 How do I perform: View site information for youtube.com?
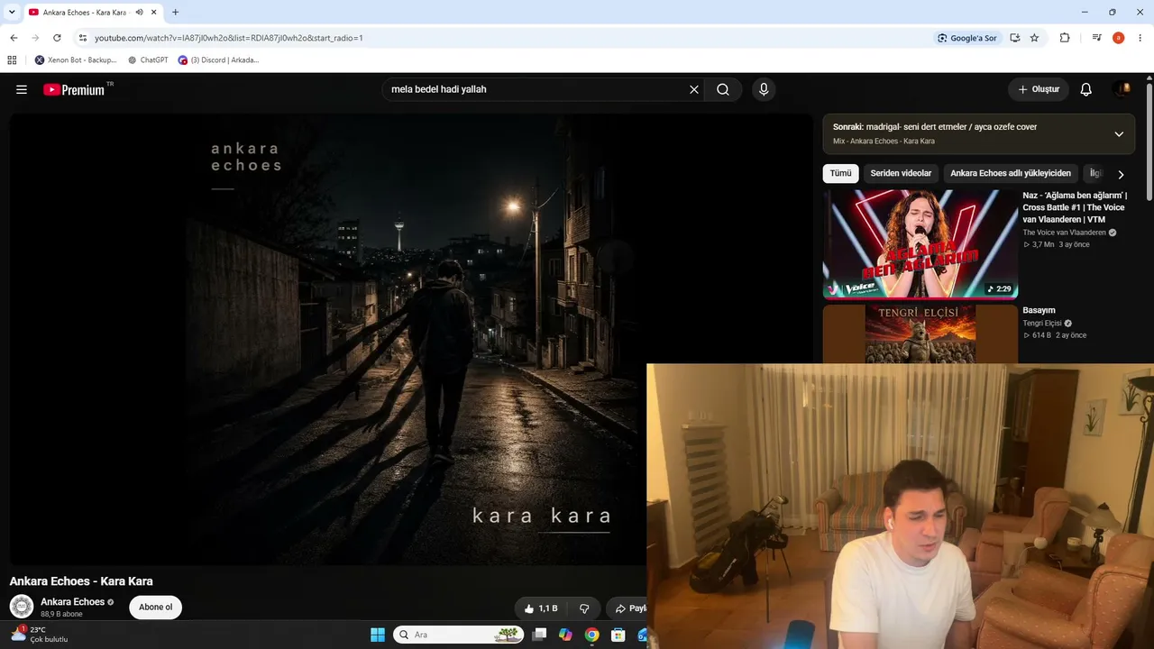tap(83, 38)
